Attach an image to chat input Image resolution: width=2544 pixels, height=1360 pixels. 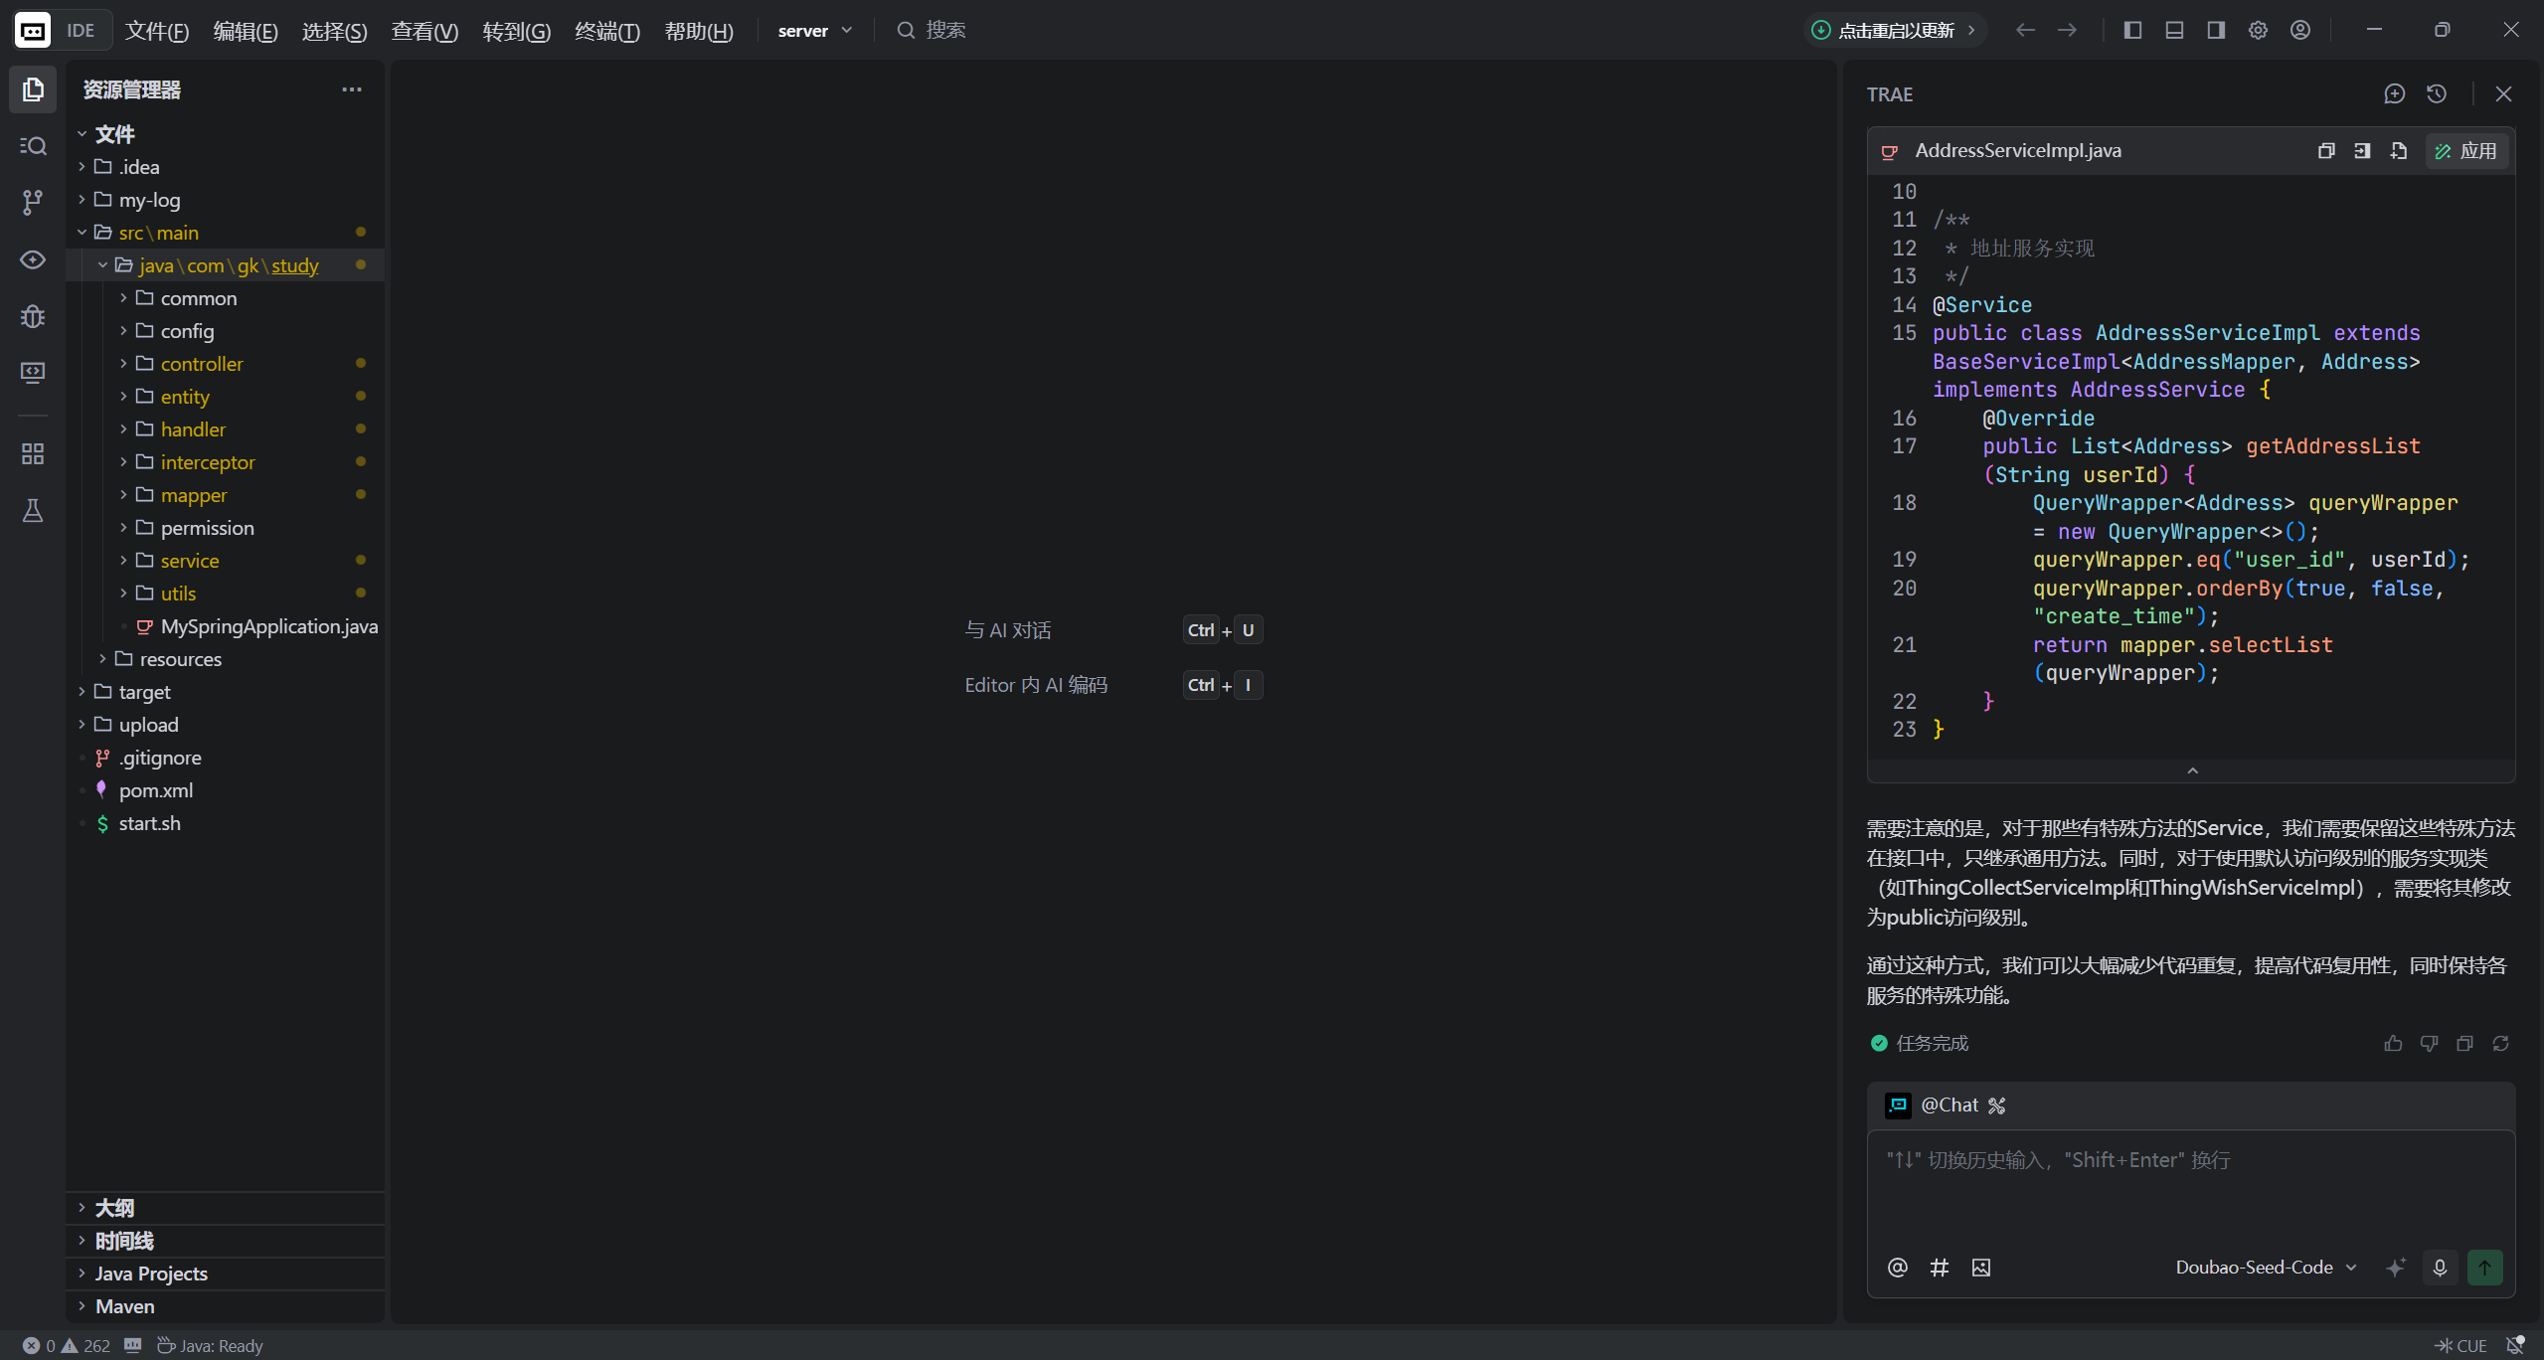(1981, 1268)
